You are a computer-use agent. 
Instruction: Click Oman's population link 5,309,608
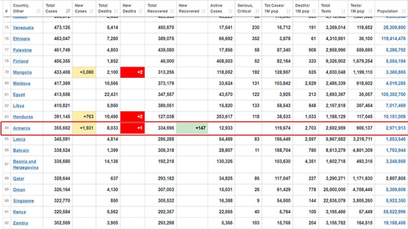click(x=396, y=190)
